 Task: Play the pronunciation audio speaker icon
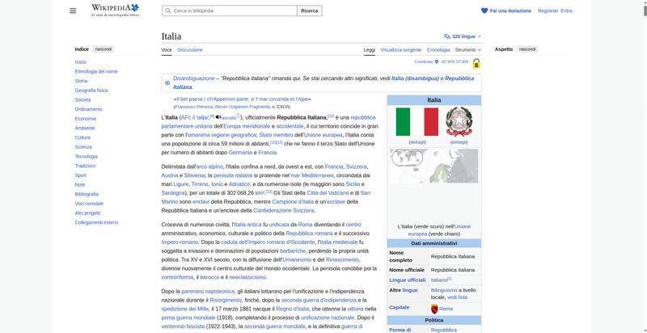click(218, 117)
